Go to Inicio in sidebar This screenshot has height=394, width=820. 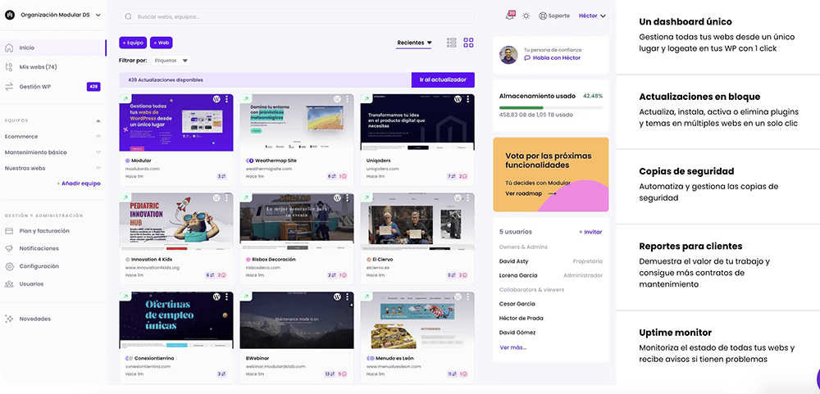click(x=52, y=48)
